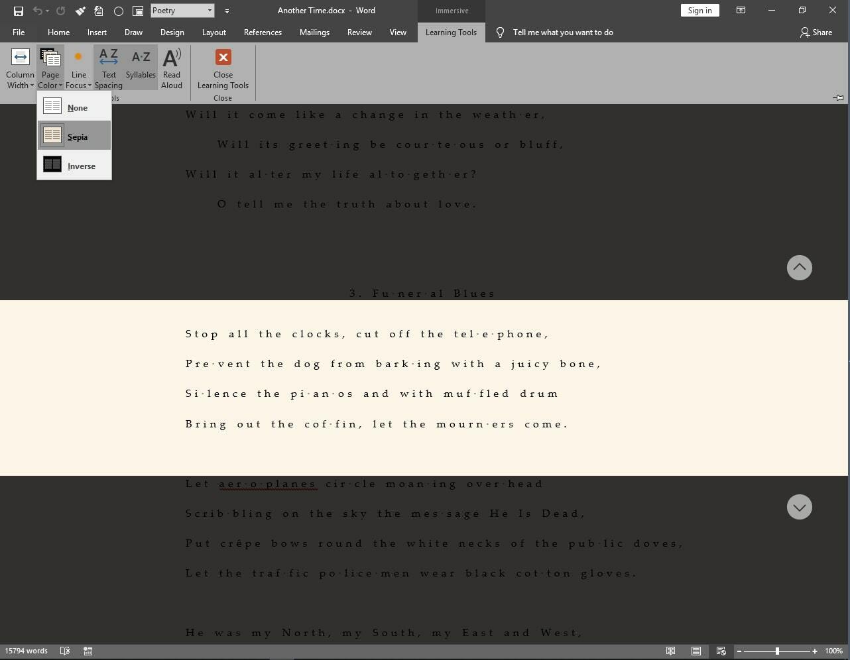Viewport: 850px width, 660px height.
Task: Select Inverse page color option
Action: (74, 166)
